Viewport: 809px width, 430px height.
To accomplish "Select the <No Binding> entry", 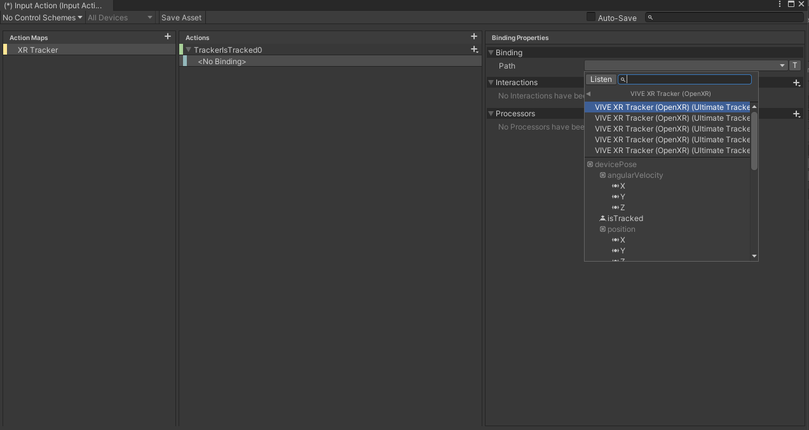I will pos(332,61).
